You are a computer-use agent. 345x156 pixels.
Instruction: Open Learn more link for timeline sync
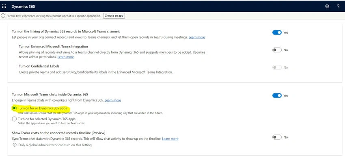click(170, 139)
